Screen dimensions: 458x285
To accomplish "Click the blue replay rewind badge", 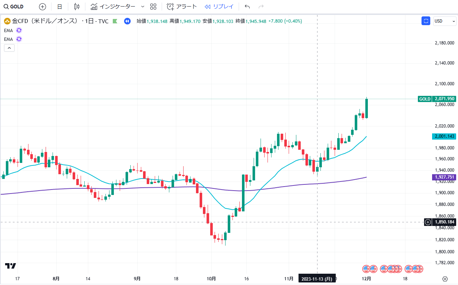I will tap(127, 21).
